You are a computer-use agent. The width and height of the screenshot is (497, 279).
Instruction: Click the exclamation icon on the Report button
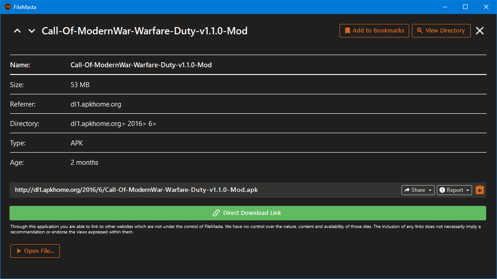pyautogui.click(x=442, y=190)
